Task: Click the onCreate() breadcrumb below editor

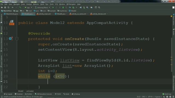Action: click(x=30, y=91)
